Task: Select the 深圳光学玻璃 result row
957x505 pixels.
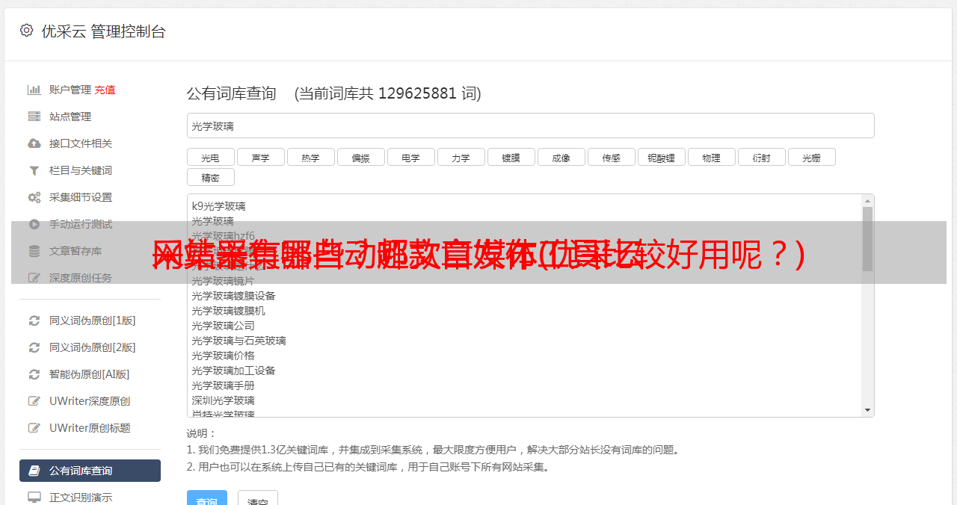Action: (223, 400)
